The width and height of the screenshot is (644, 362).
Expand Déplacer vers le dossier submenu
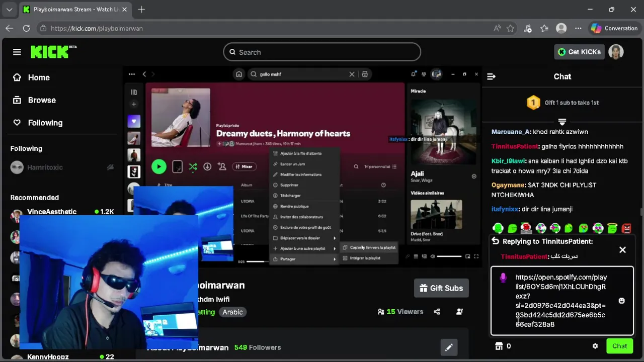(x=304, y=238)
